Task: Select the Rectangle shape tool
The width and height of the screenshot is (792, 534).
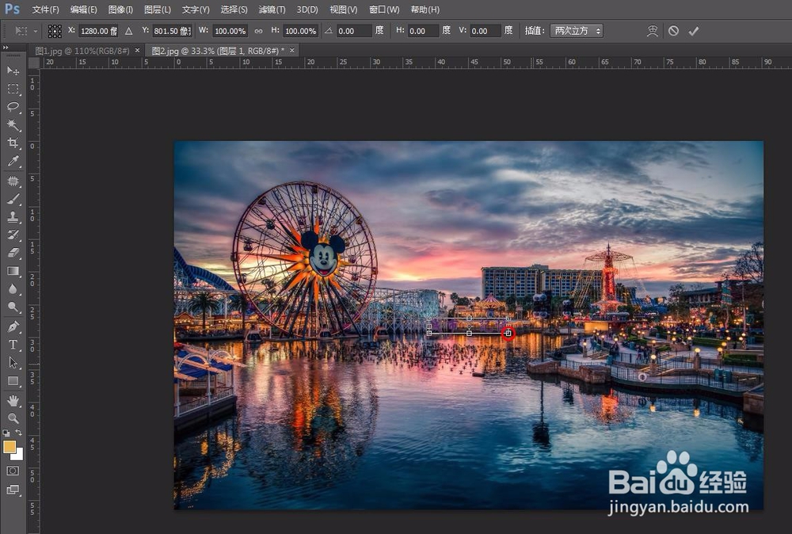Action: 13,381
